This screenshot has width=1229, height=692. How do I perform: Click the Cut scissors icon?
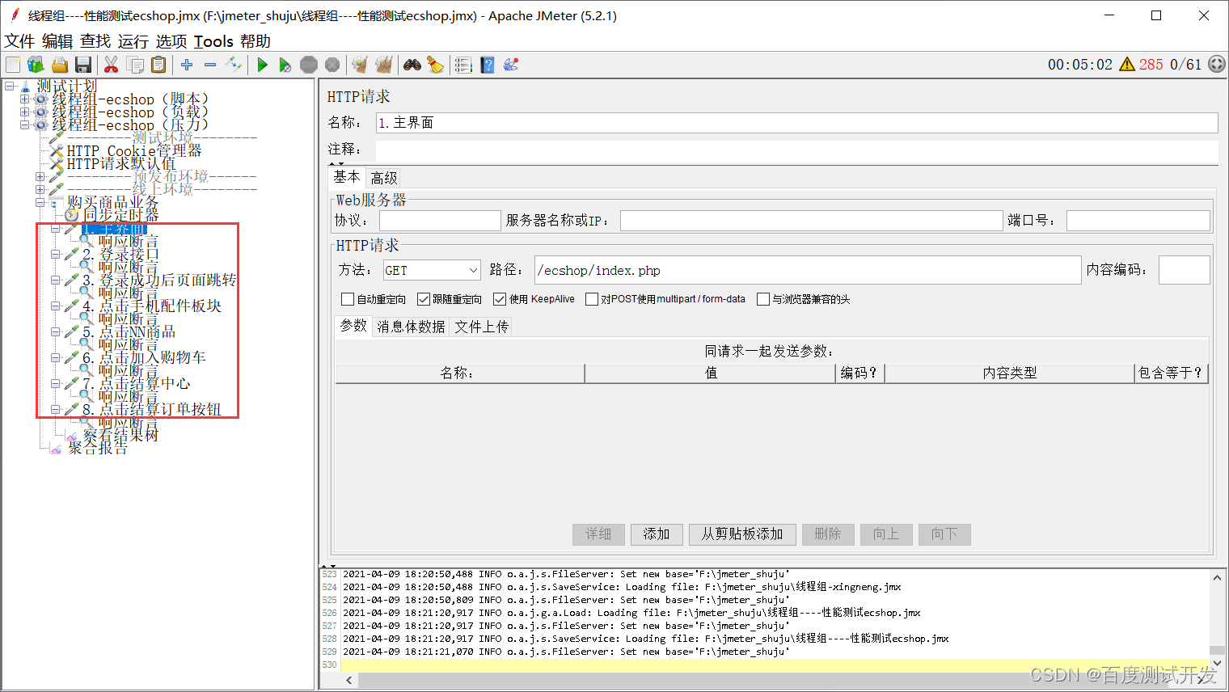(x=112, y=65)
